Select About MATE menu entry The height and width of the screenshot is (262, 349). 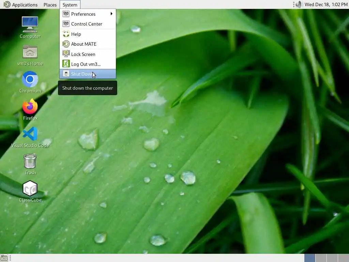[x=88, y=44]
